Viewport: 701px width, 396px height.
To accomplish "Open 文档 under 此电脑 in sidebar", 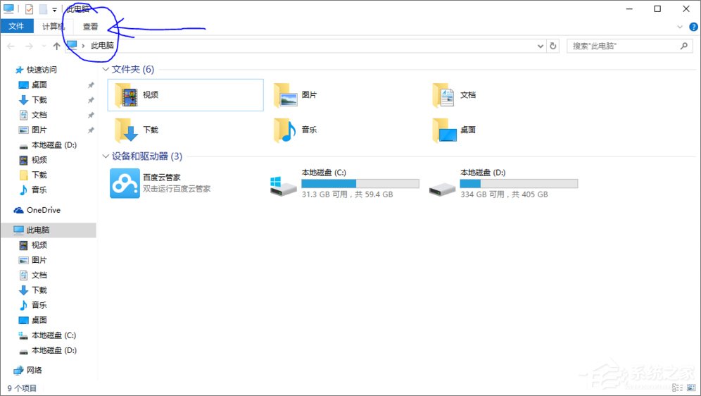I will click(39, 276).
